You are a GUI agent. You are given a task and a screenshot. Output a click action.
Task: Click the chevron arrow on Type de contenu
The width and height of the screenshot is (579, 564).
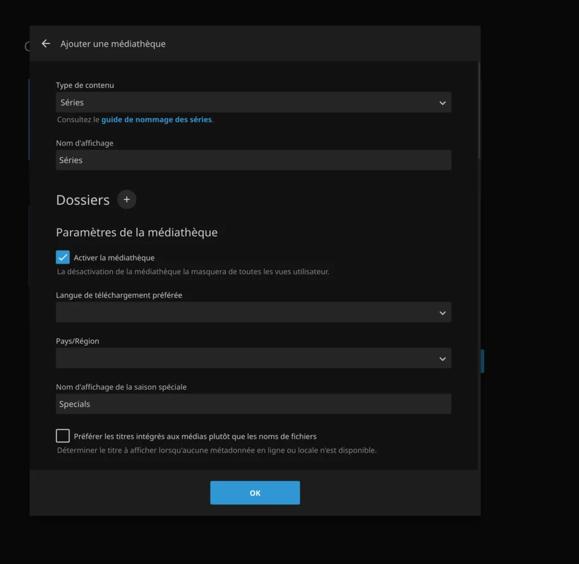point(442,103)
